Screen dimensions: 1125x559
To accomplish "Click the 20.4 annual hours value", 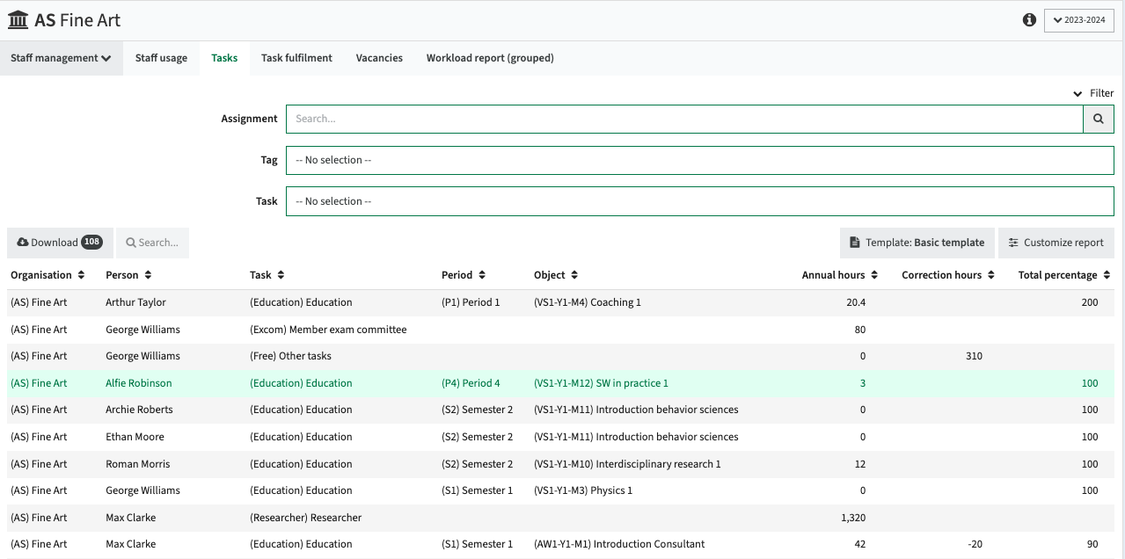I will click(856, 302).
